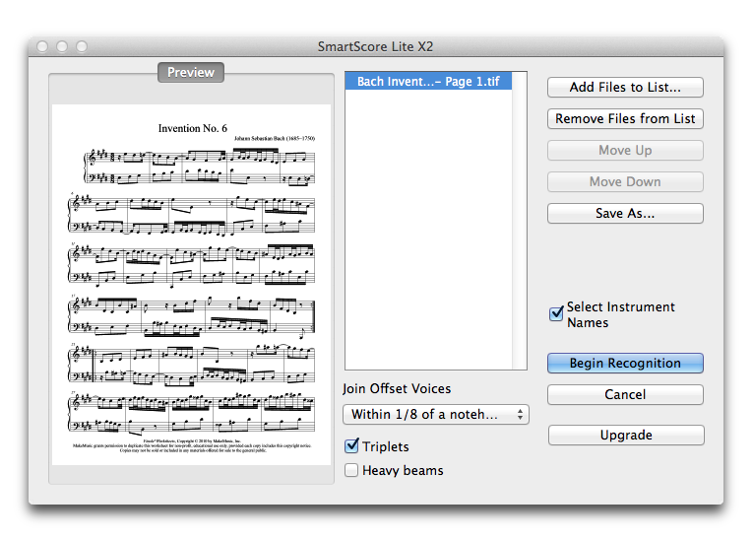
Task: Open the Join Offset Voices dropdown
Action: tap(435, 414)
